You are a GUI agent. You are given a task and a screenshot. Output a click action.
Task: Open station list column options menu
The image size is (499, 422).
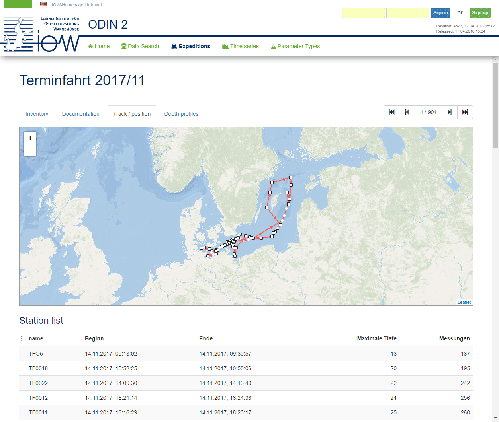22,338
